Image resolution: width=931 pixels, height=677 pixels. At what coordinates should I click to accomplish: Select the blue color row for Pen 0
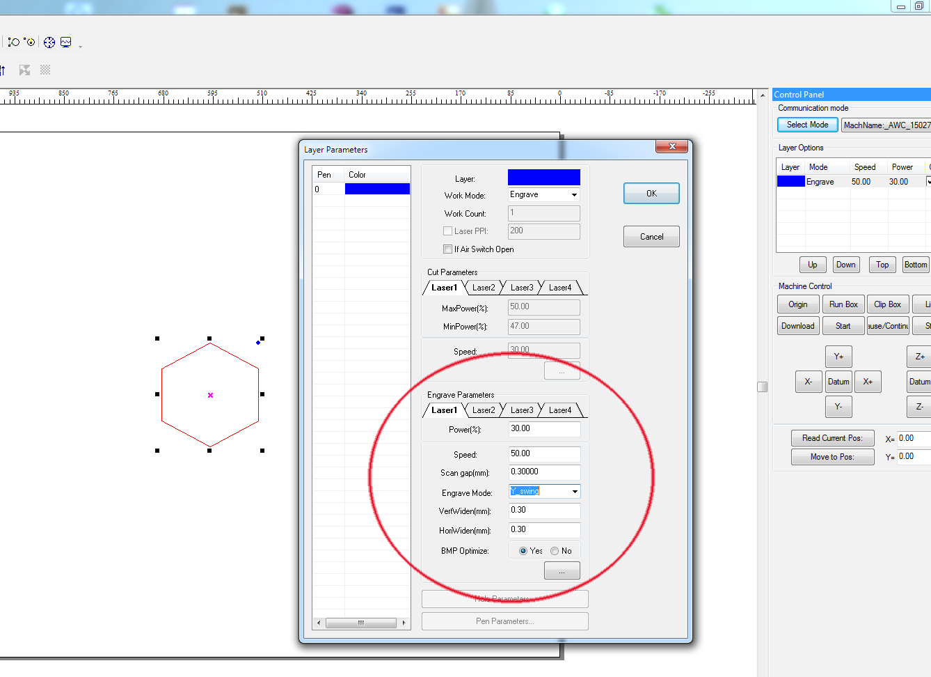click(377, 189)
